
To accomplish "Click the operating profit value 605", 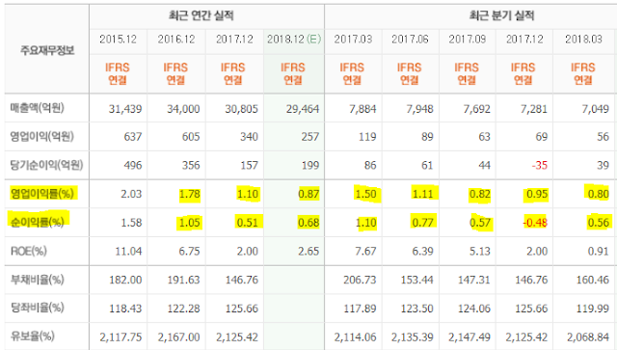I will 191,137.
